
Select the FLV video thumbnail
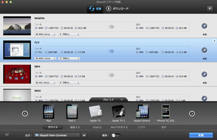[x=17, y=50]
